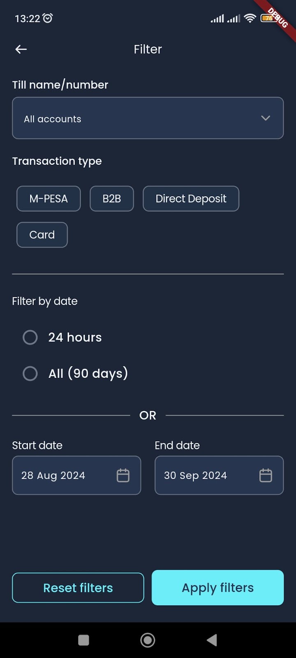Open the End date calendar picker icon
This screenshot has width=296, height=658.
pos(266,475)
